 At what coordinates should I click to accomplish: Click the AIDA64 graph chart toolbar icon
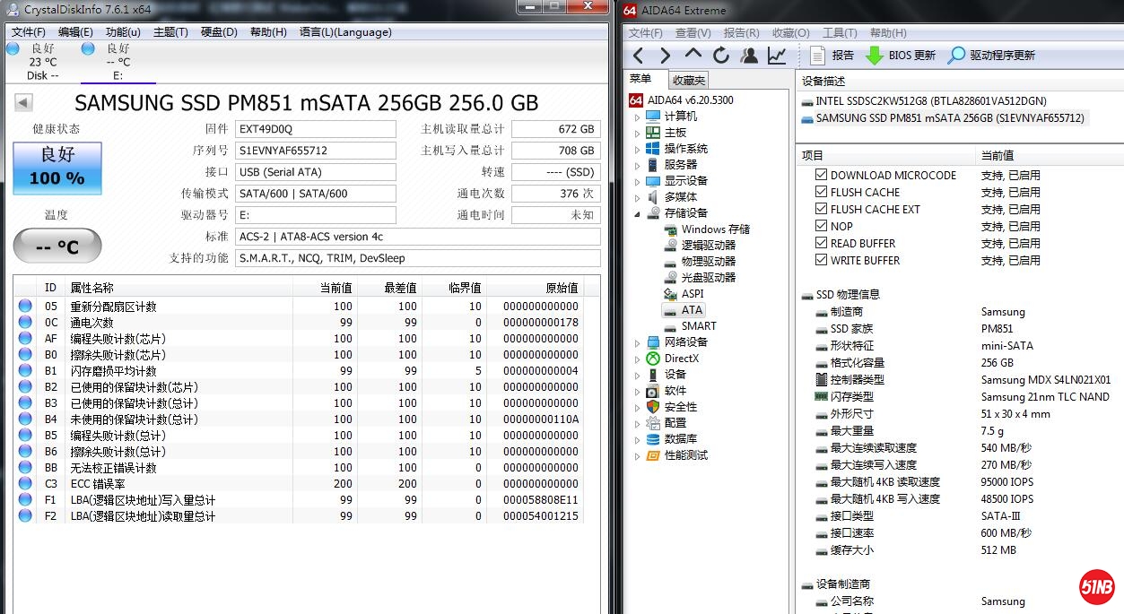point(777,56)
